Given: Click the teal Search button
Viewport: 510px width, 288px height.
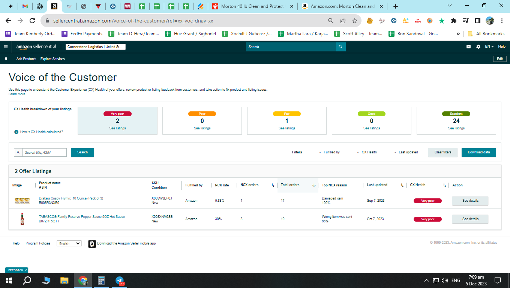Looking at the screenshot, I should coord(82,152).
